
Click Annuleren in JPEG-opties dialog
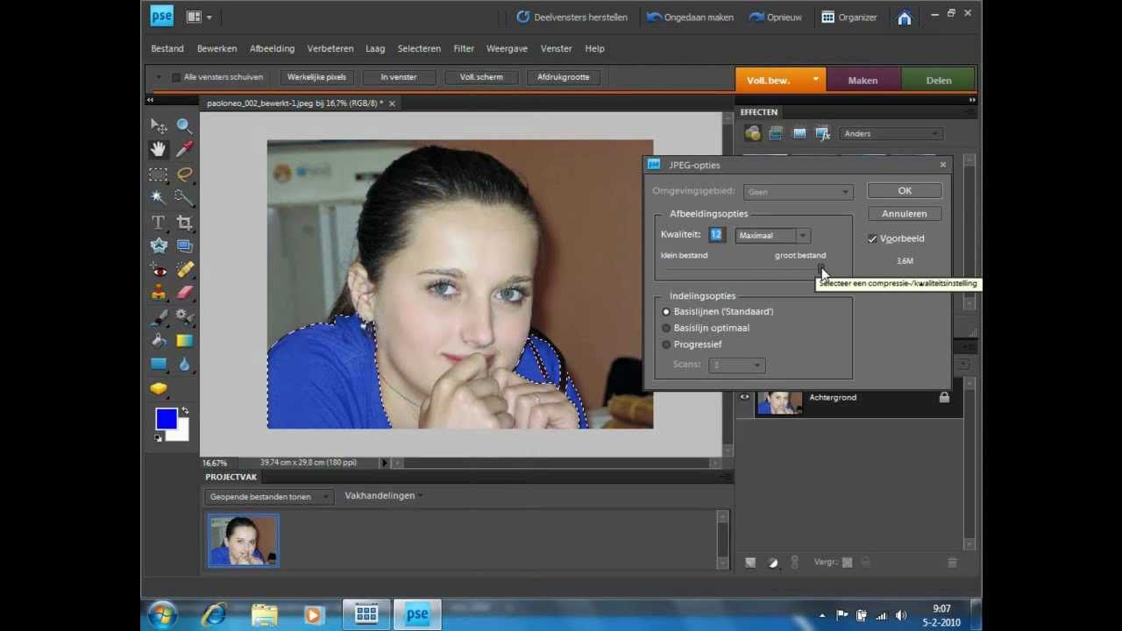(x=905, y=214)
